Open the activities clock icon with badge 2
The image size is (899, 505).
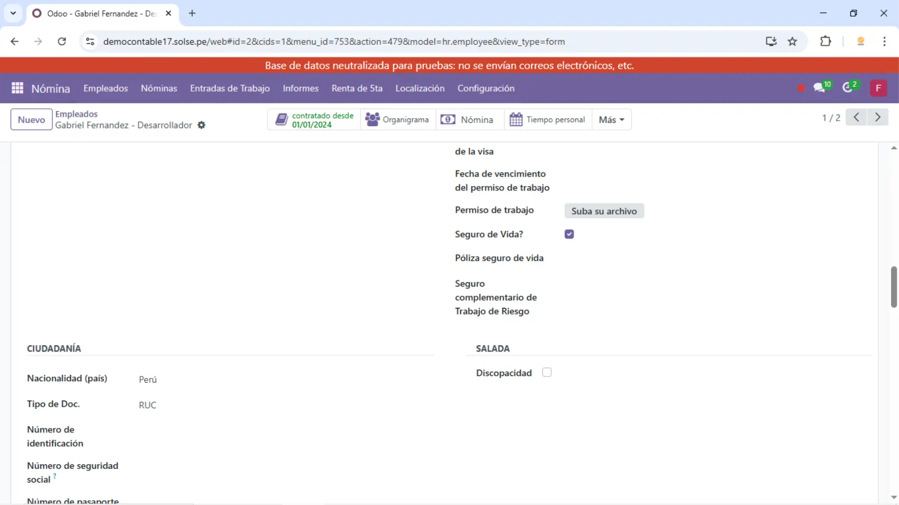[x=849, y=88]
